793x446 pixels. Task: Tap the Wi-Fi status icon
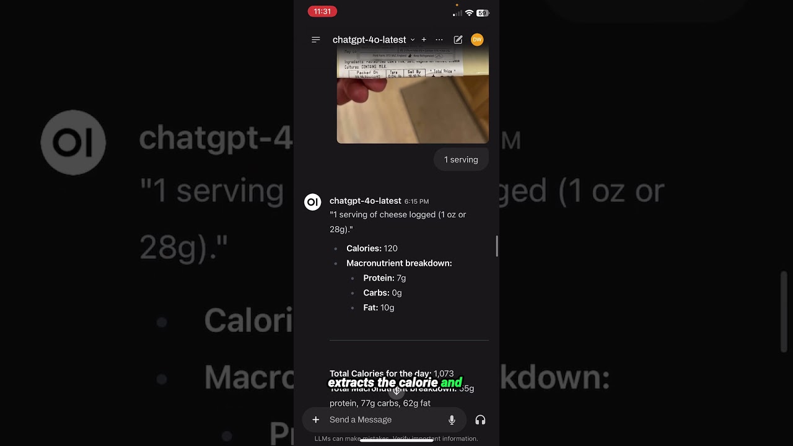click(469, 13)
